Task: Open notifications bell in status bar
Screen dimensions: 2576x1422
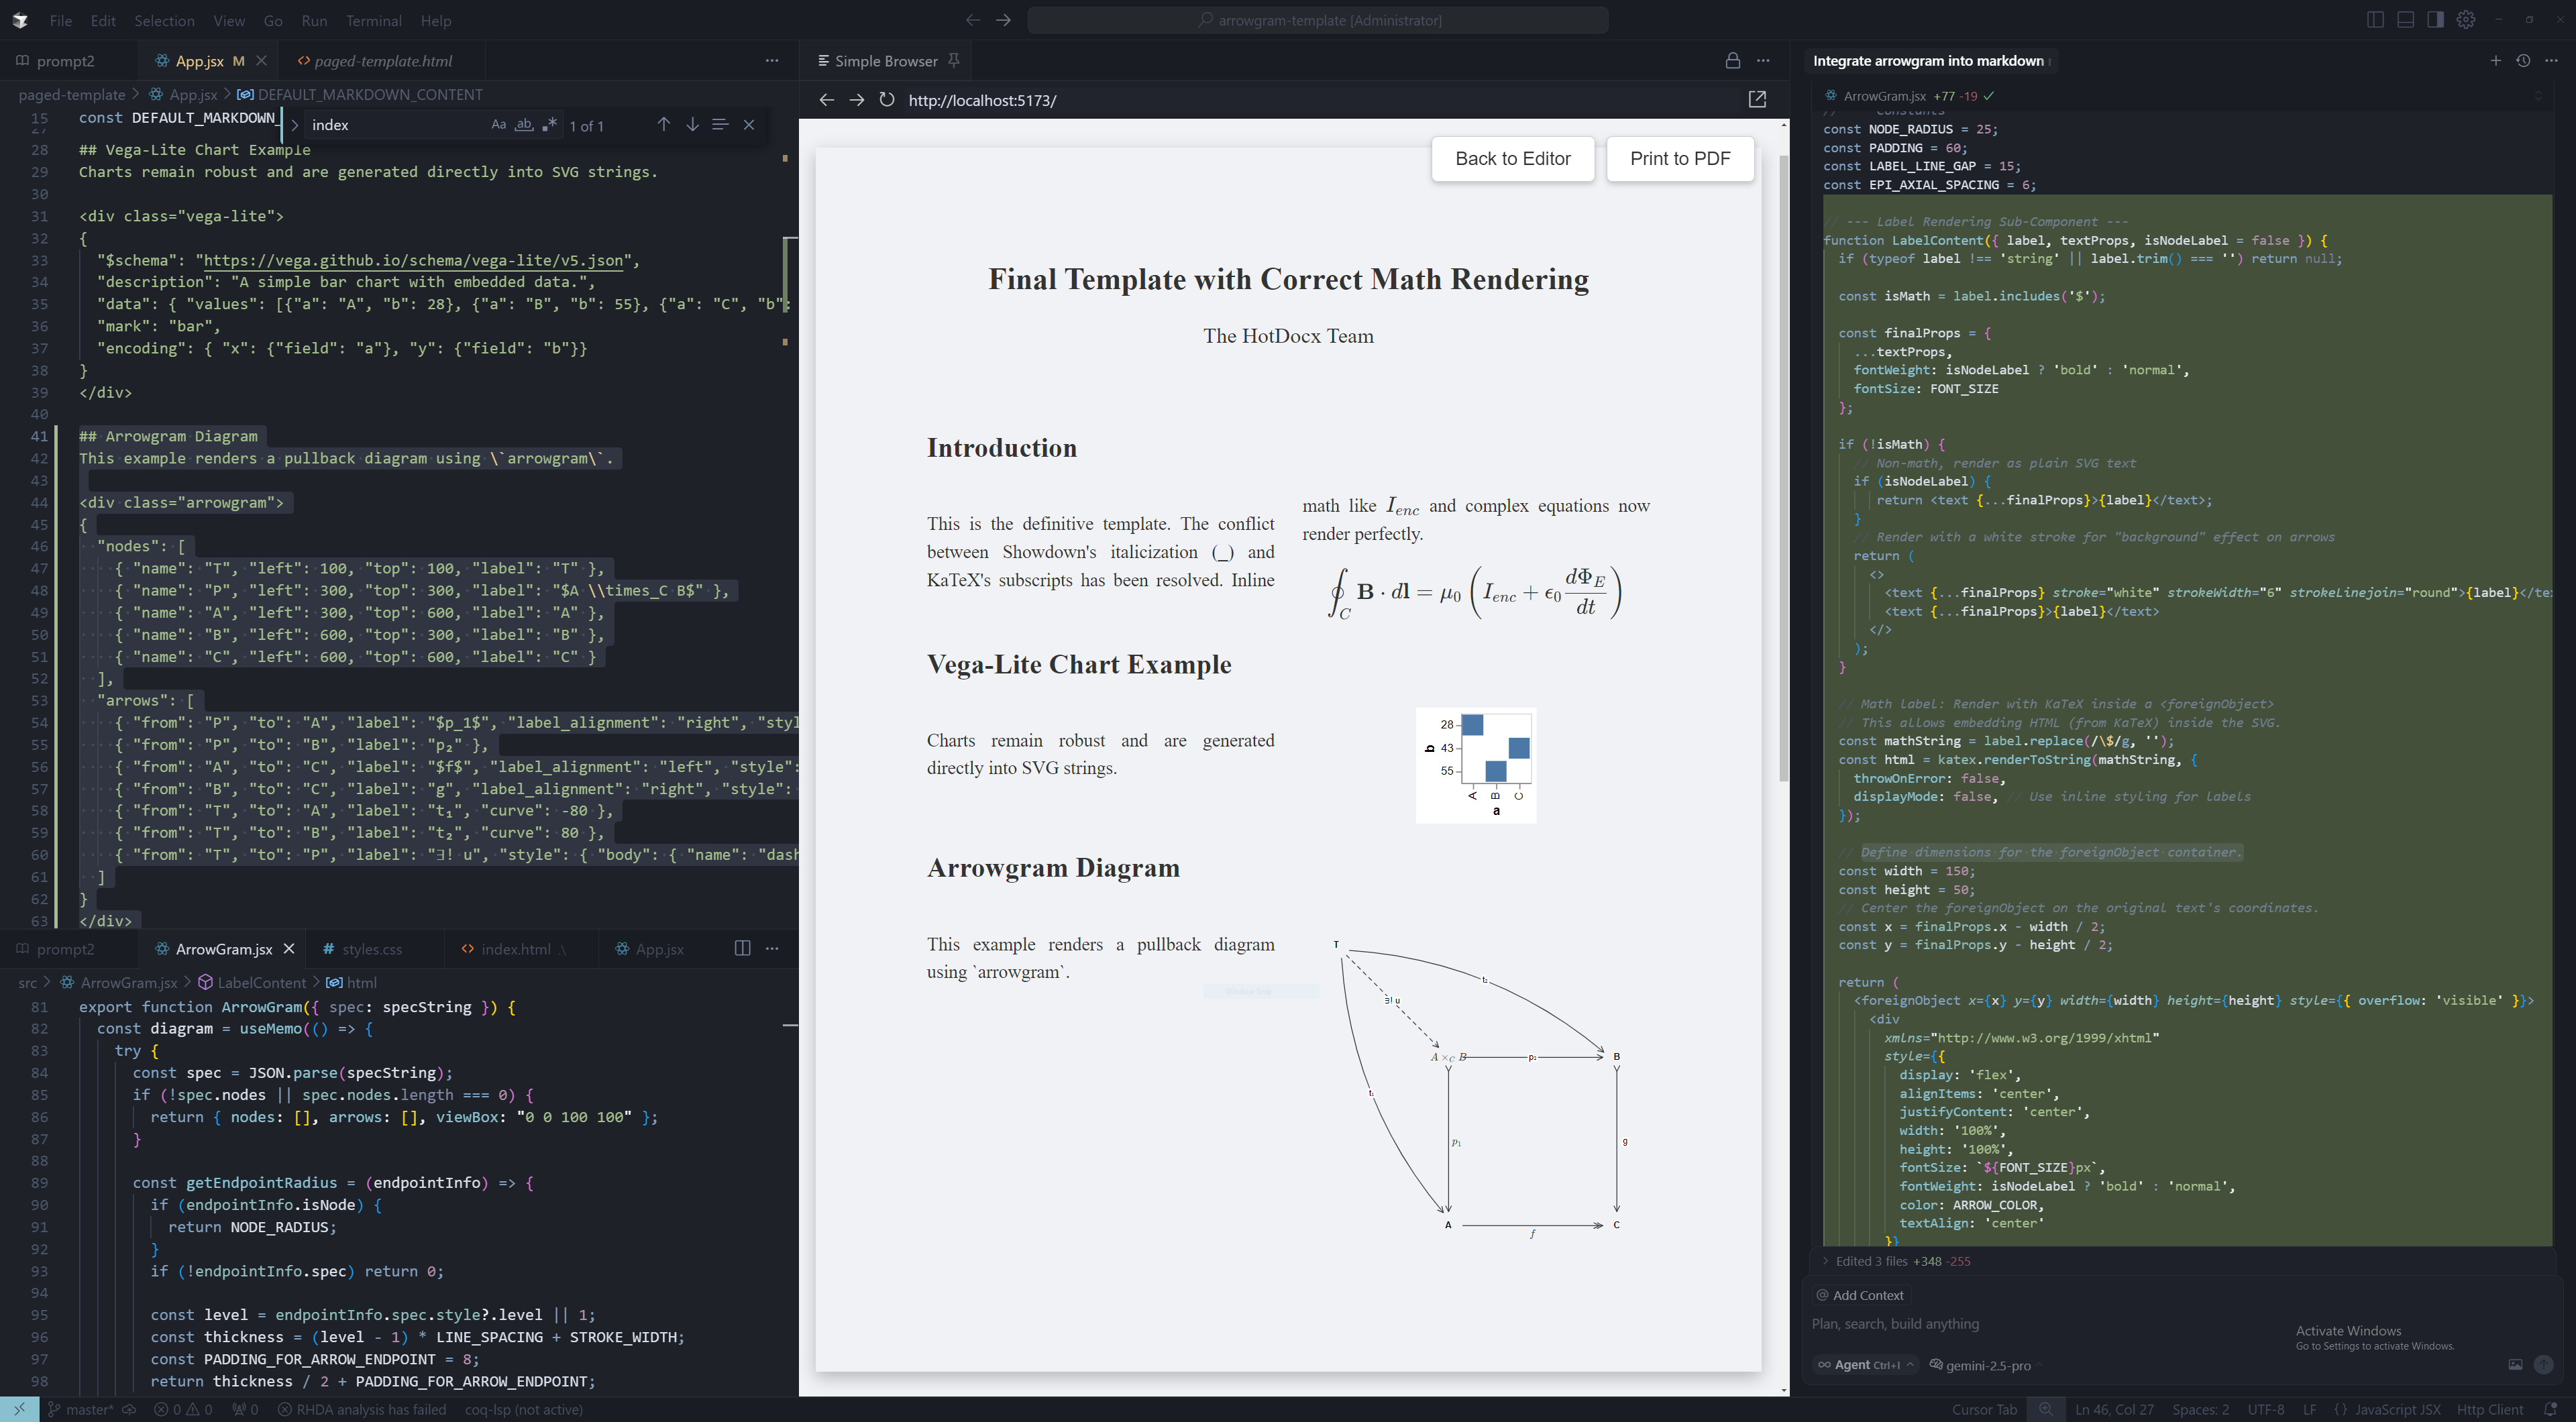Action: click(x=2550, y=1409)
